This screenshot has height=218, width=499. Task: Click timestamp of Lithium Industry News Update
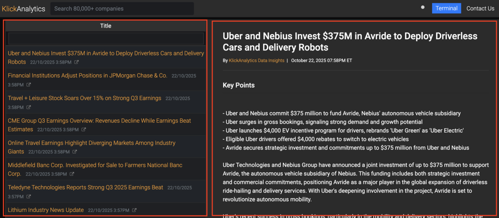coord(108,210)
